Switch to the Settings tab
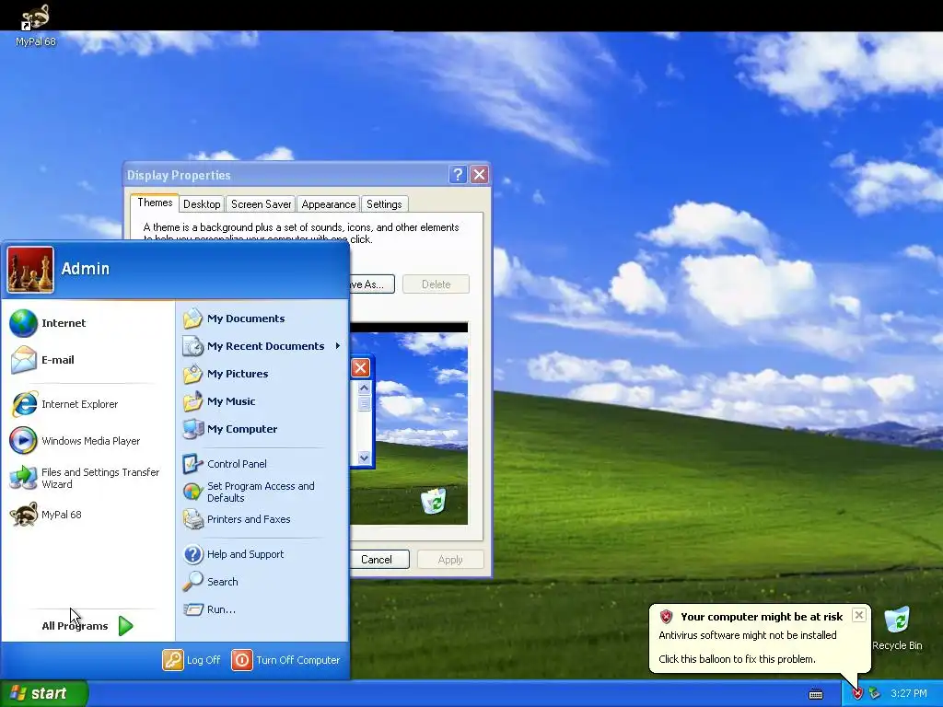 coord(384,204)
